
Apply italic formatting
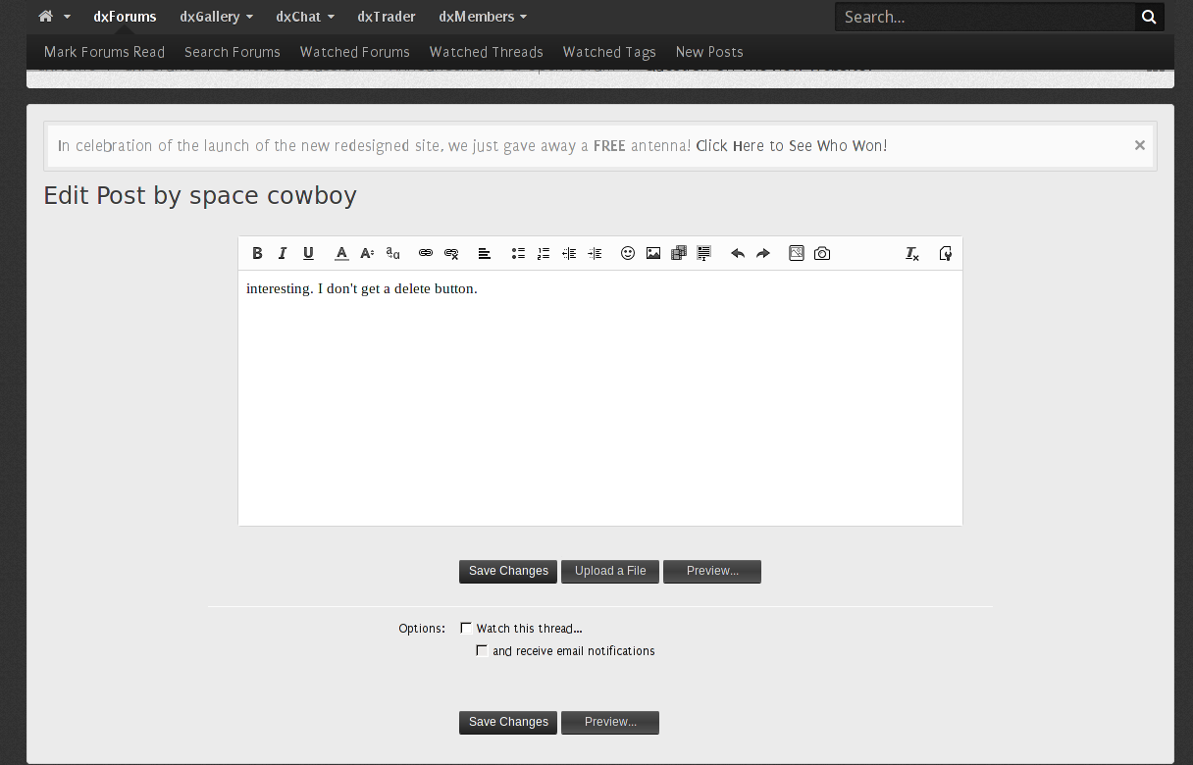[283, 253]
